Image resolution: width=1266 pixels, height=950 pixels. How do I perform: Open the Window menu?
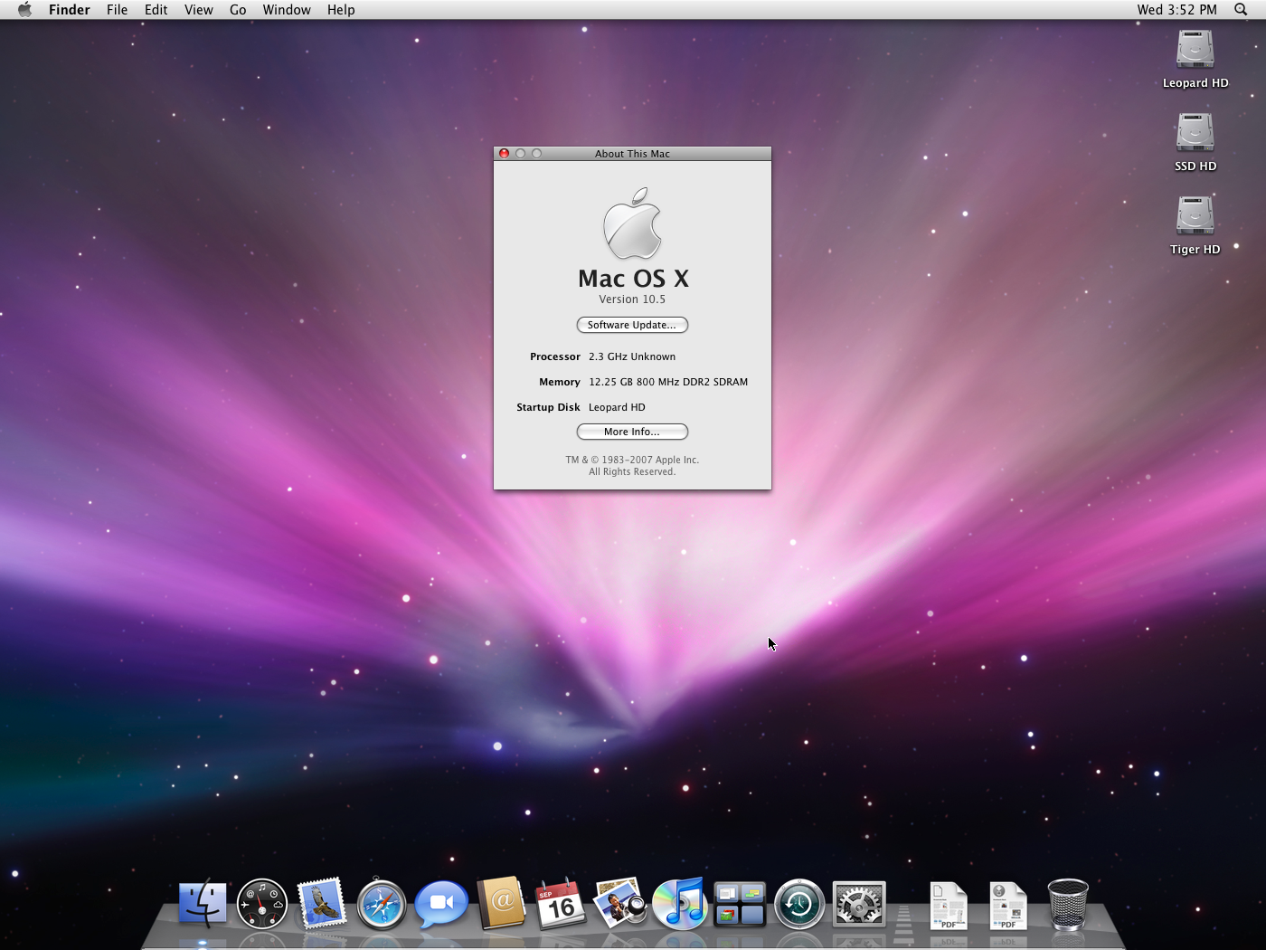tap(287, 10)
